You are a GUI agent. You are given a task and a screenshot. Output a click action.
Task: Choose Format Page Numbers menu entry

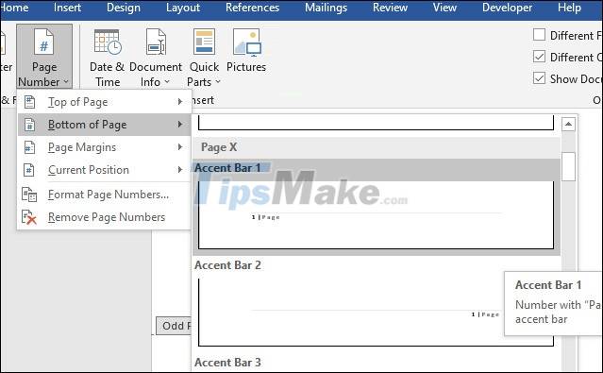[x=104, y=195]
